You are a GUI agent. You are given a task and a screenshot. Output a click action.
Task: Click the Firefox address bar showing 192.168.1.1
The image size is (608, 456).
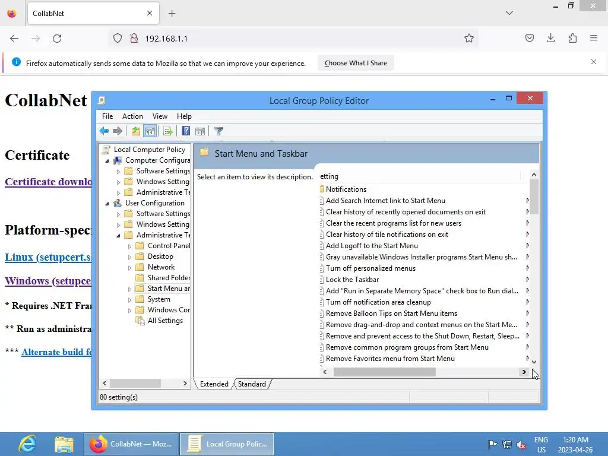[293, 39]
